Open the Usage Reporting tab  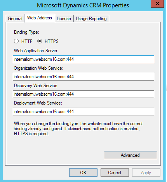tap(91, 19)
